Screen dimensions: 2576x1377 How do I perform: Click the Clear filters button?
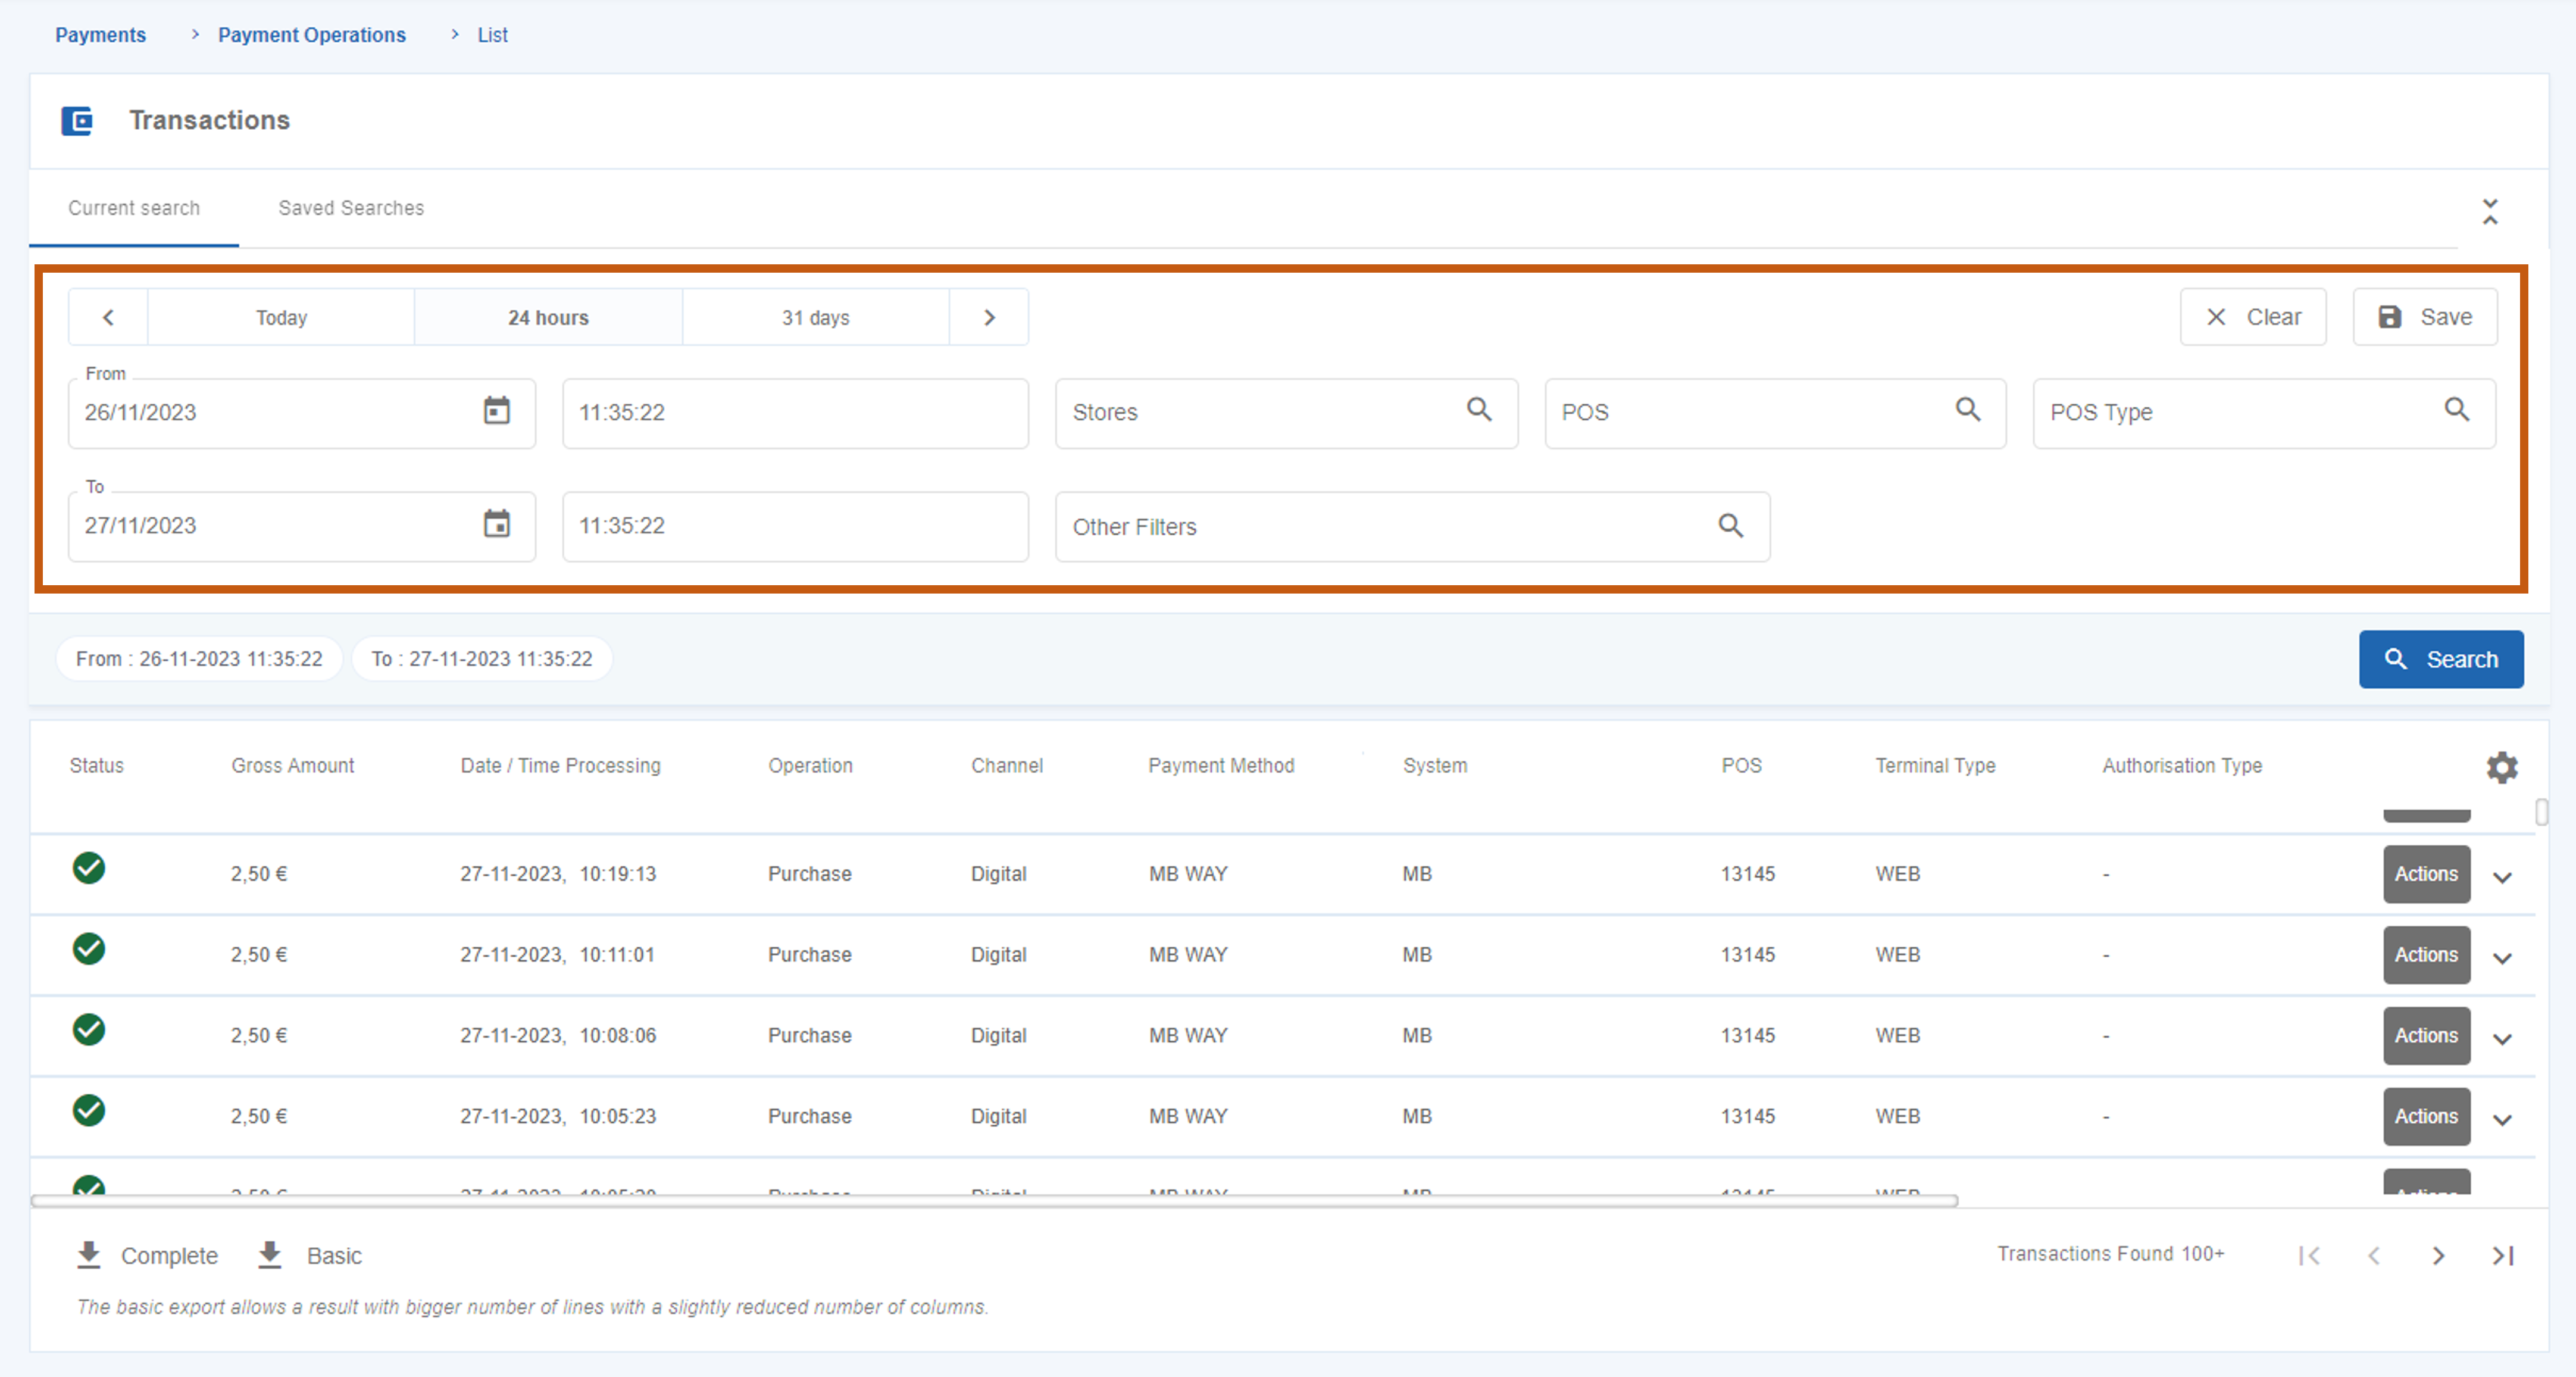[x=2253, y=317]
